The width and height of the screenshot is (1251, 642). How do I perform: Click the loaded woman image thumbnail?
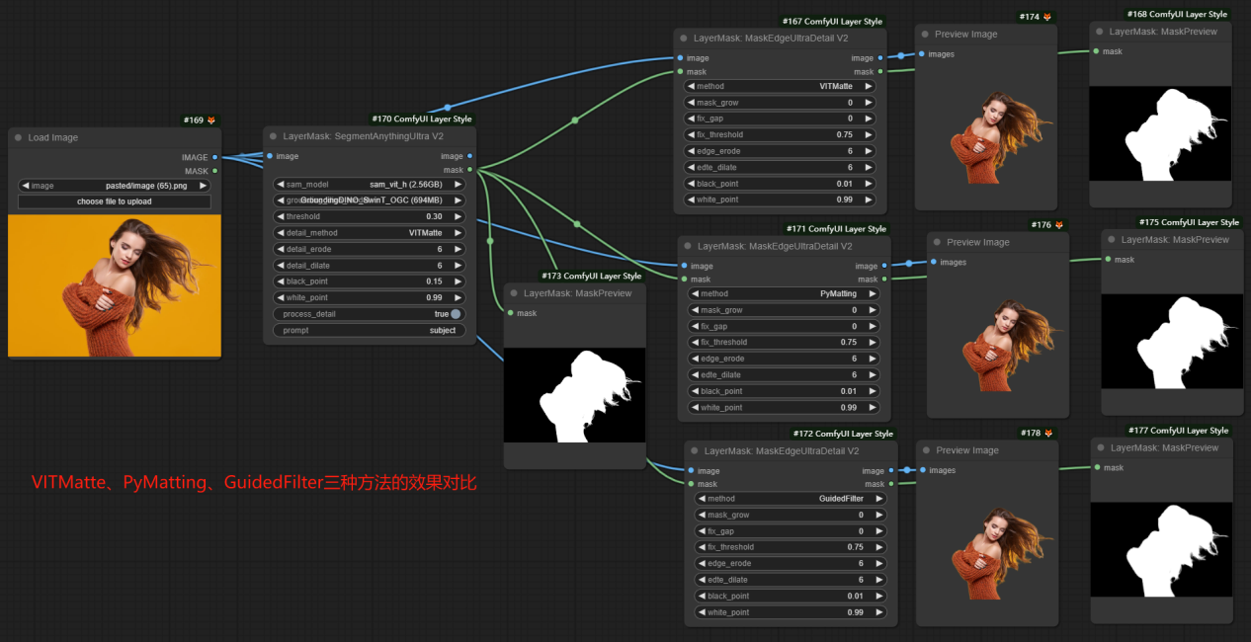click(x=115, y=286)
